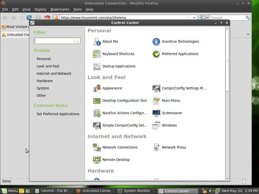Click Control Center taskbar item
259x194 pixels.
tap(177, 191)
